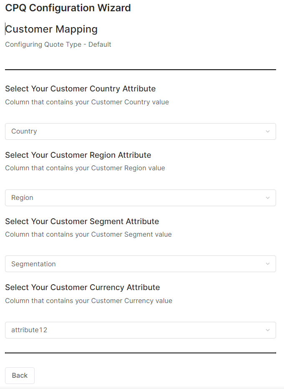Expand the Customer Currency attribute12 dropdown
Image resolution: width=284 pixels, height=389 pixels.
[x=140, y=330]
